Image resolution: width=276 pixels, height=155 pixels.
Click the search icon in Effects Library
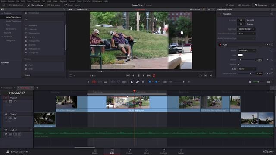click(x=64, y=9)
